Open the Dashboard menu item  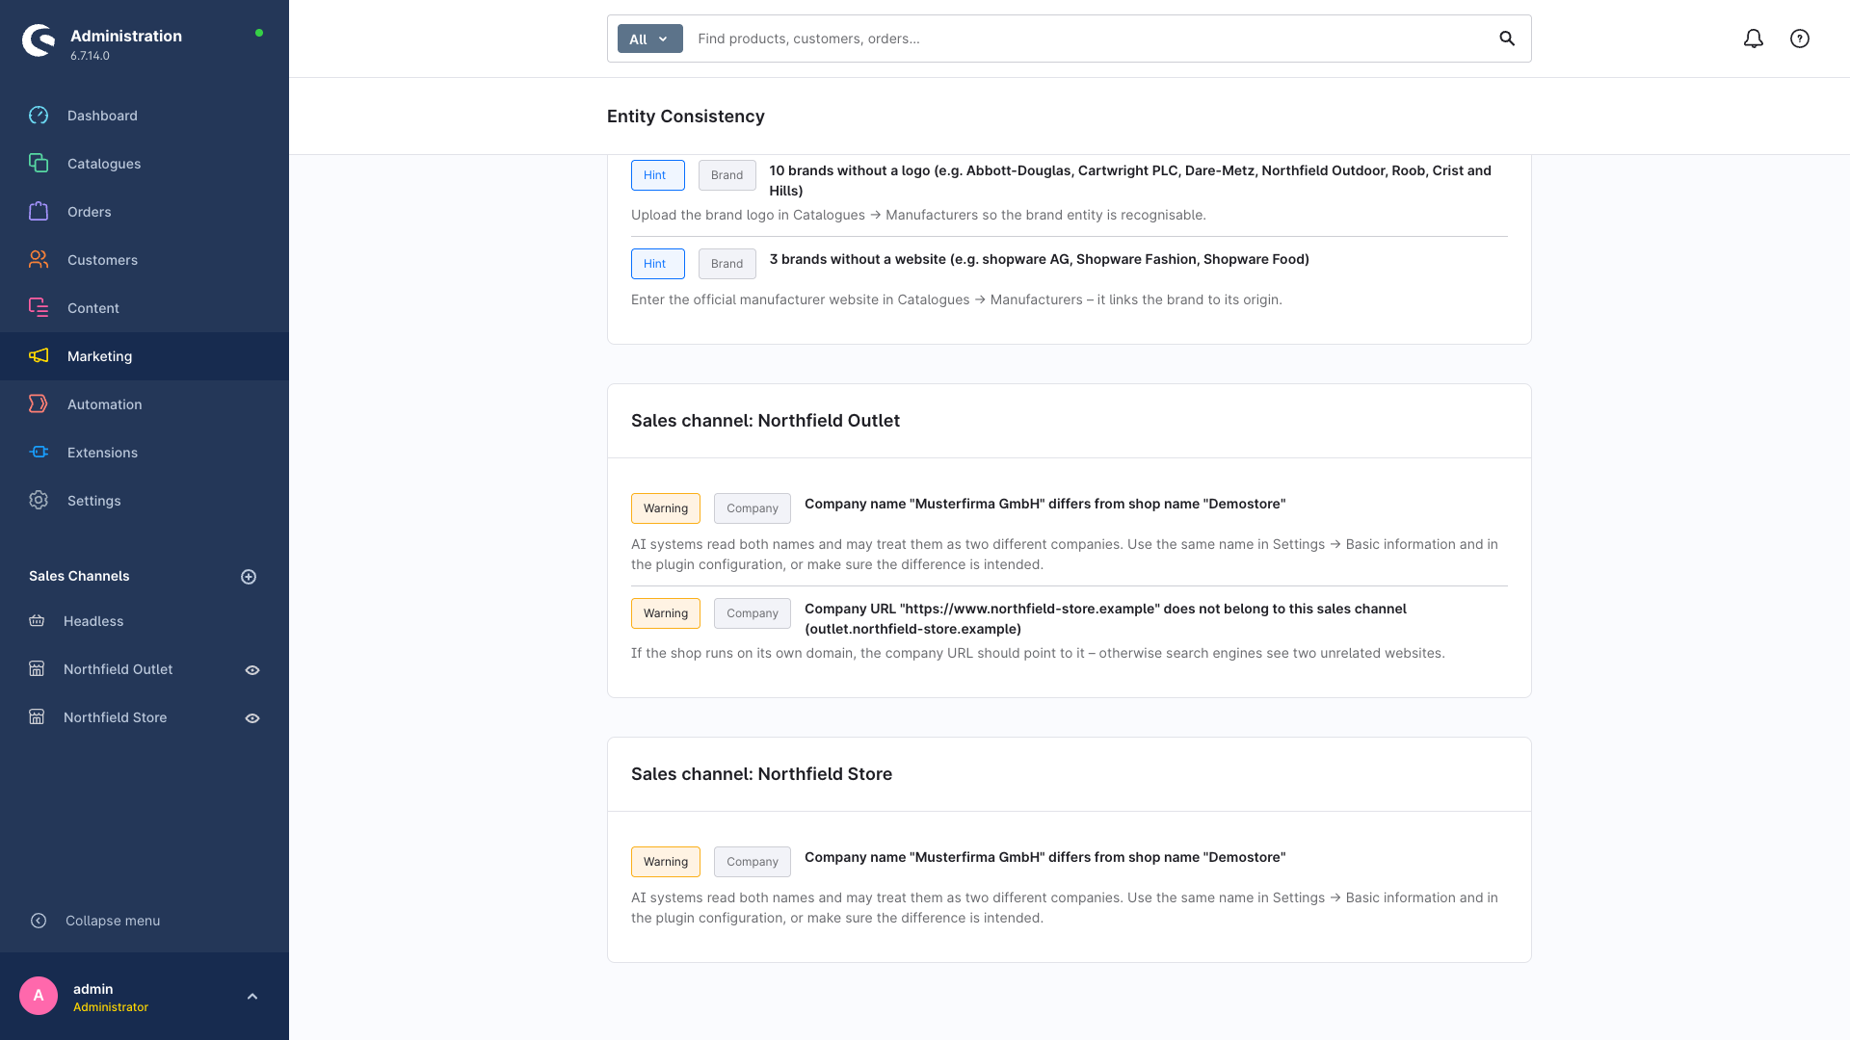coord(145,116)
